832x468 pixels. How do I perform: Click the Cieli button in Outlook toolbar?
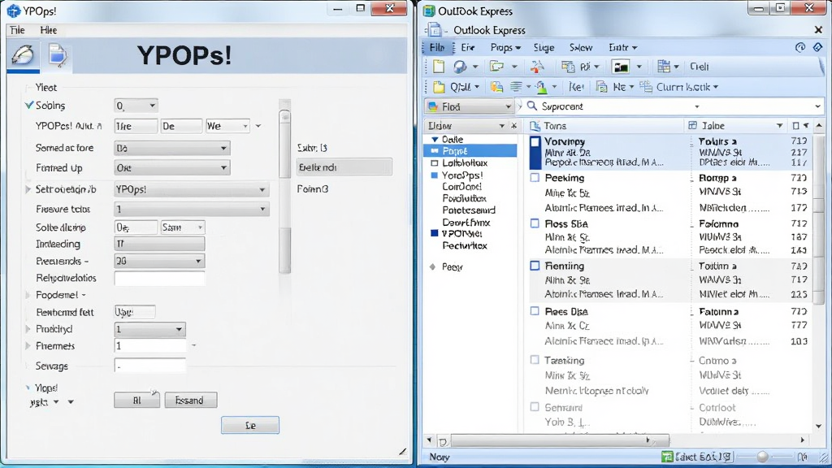pos(699,67)
